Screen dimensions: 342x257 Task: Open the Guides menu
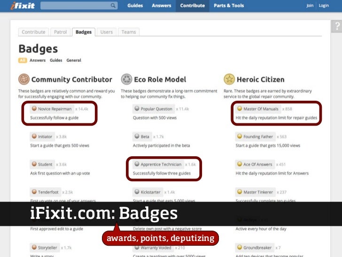pos(135,6)
